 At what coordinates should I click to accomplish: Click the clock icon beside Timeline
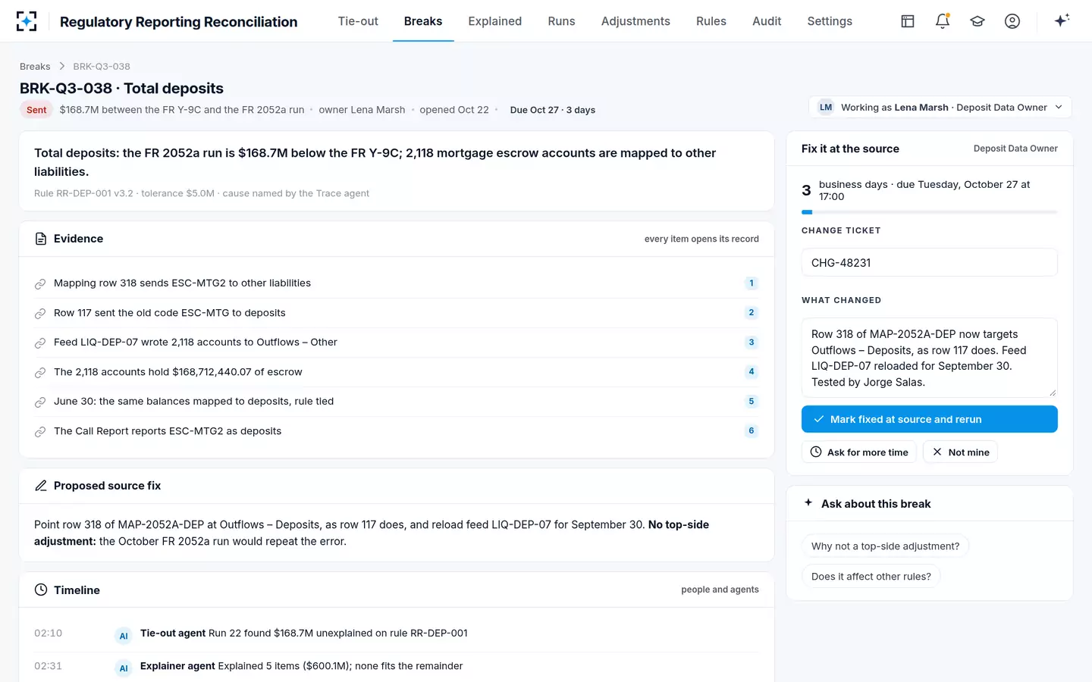41,590
